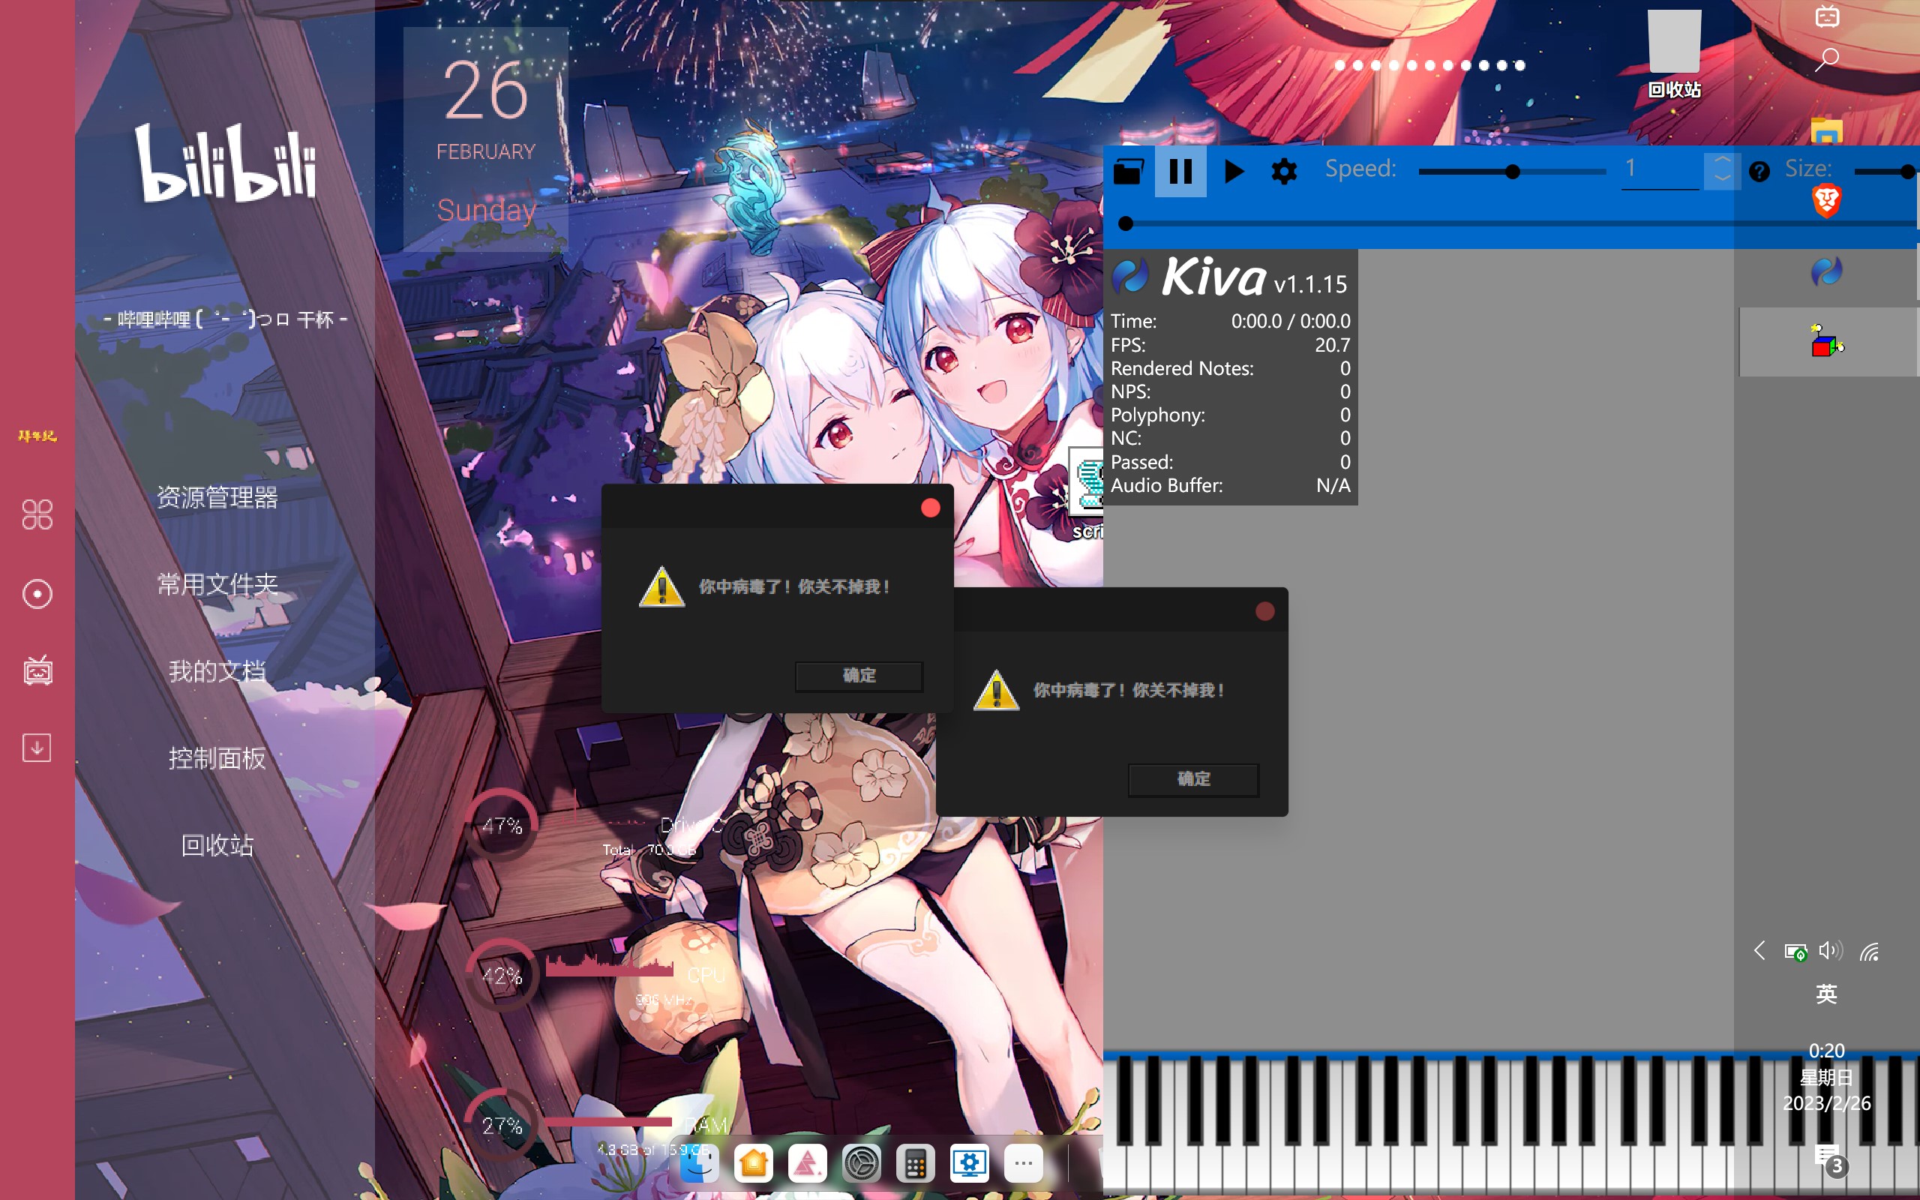Open the volume control tray icon

(x=1831, y=950)
